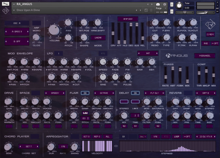This screenshot has width=220, height=158.
Task: Click the LOOP button in step modulator
Action: (x=177, y=137)
